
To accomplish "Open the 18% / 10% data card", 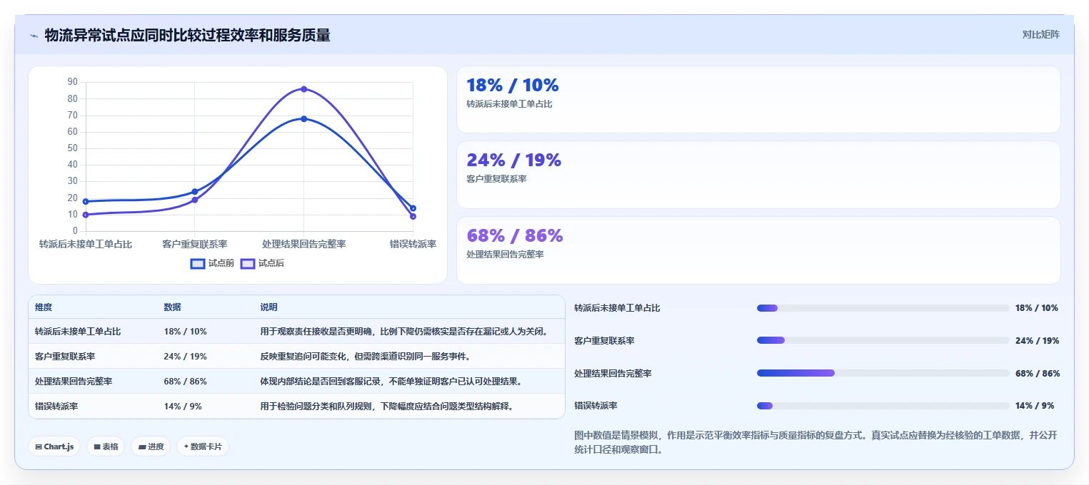I will pyautogui.click(x=758, y=100).
